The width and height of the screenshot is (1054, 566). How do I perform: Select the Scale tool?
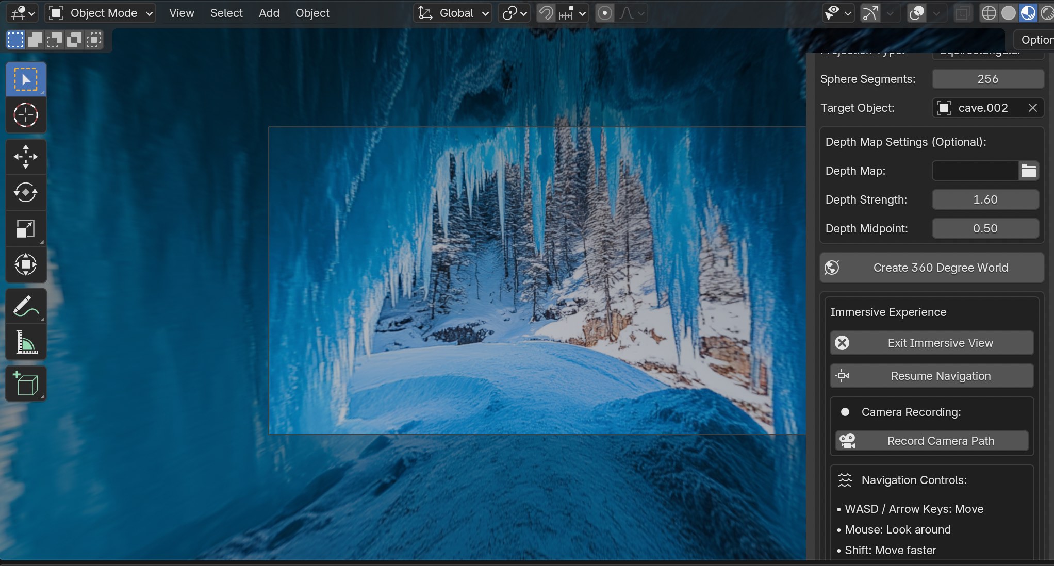26,228
